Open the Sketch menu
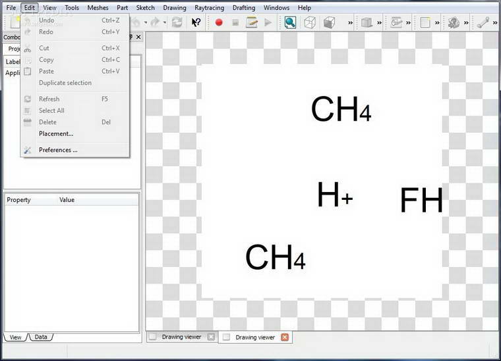 coord(146,8)
